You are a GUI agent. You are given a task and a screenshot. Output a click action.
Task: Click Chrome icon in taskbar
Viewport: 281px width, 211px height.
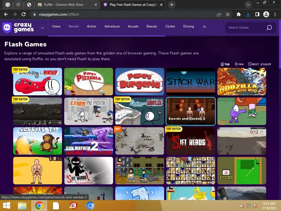tap(39, 206)
